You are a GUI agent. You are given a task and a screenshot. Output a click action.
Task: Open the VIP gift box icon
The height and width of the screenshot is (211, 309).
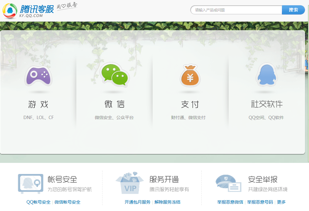(130, 183)
